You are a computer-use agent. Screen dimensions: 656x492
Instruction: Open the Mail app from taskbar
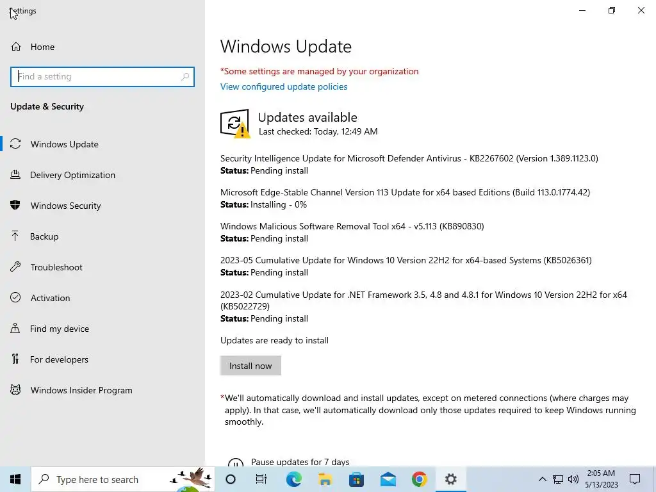pyautogui.click(x=388, y=479)
